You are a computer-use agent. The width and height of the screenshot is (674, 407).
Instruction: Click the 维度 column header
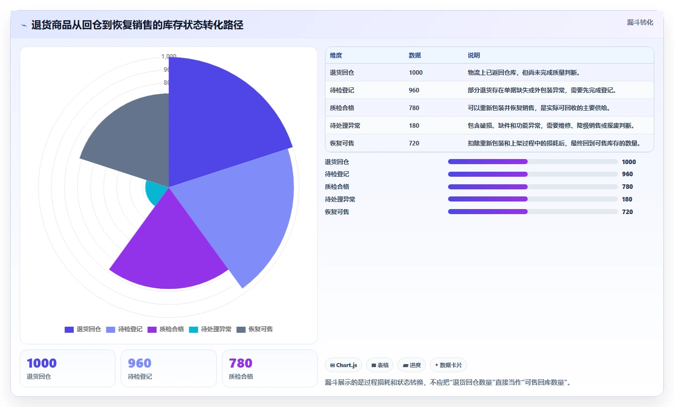pyautogui.click(x=336, y=56)
